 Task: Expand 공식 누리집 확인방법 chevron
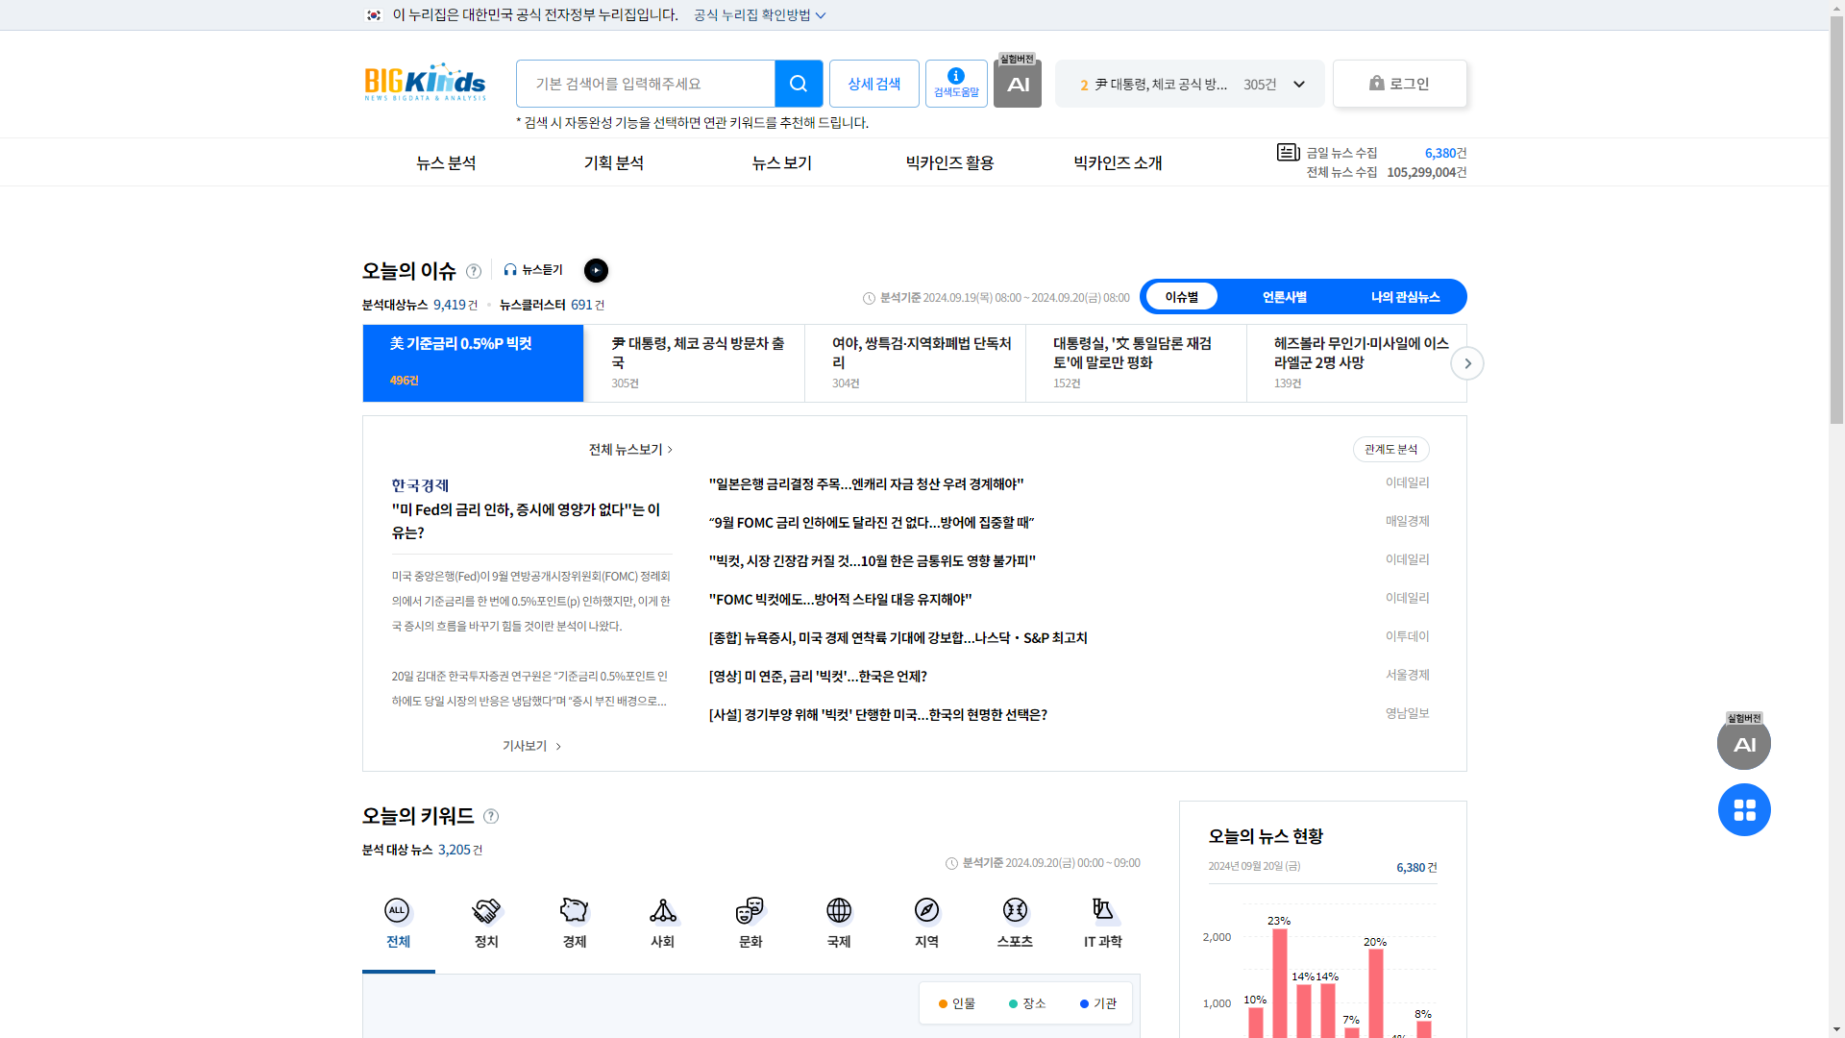pyautogui.click(x=820, y=15)
